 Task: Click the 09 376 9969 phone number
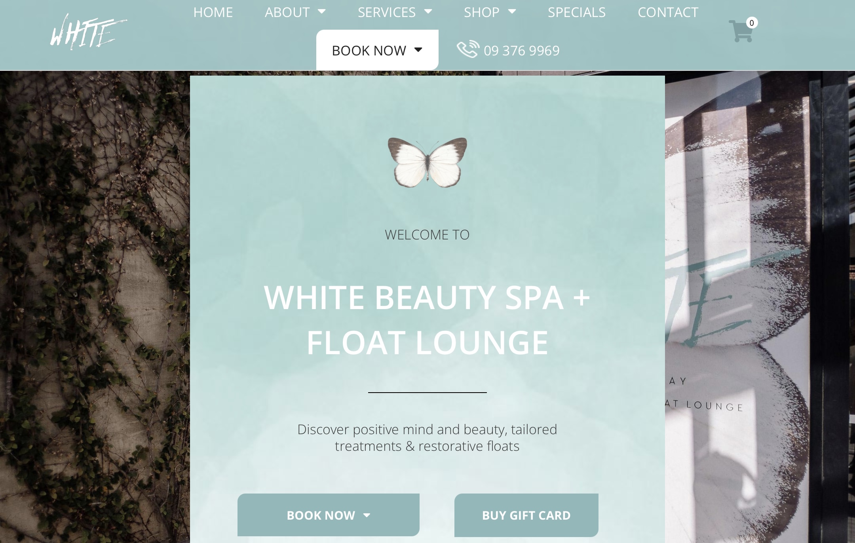(522, 51)
